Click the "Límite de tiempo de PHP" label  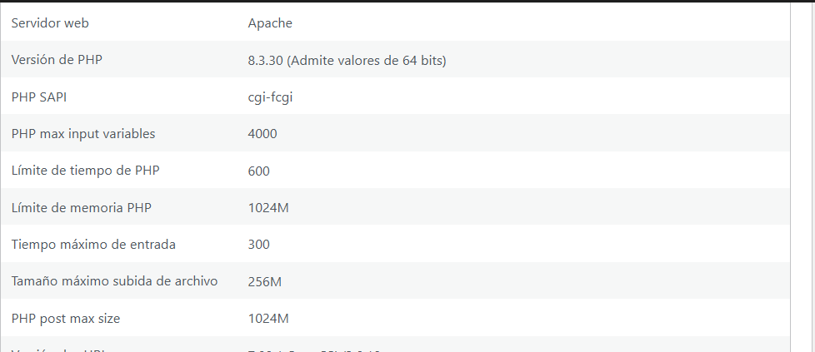85,171
